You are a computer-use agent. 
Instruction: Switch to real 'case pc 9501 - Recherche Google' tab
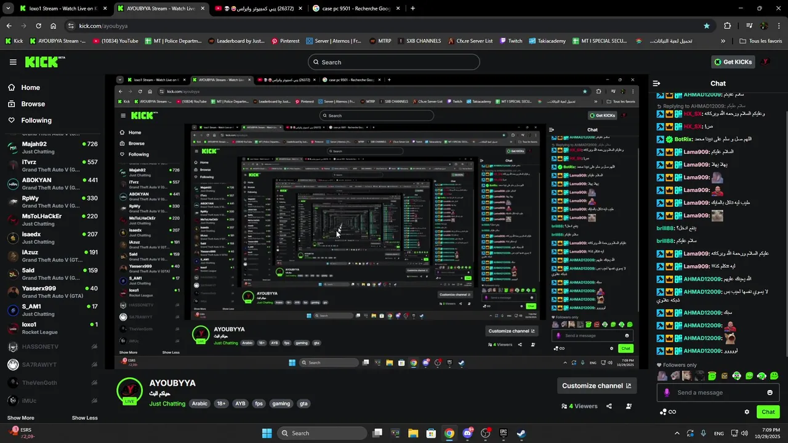[356, 9]
